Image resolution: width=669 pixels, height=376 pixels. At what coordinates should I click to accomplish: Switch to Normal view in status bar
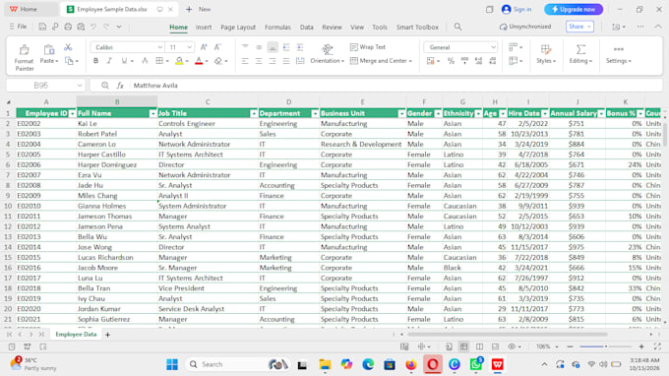click(x=463, y=346)
